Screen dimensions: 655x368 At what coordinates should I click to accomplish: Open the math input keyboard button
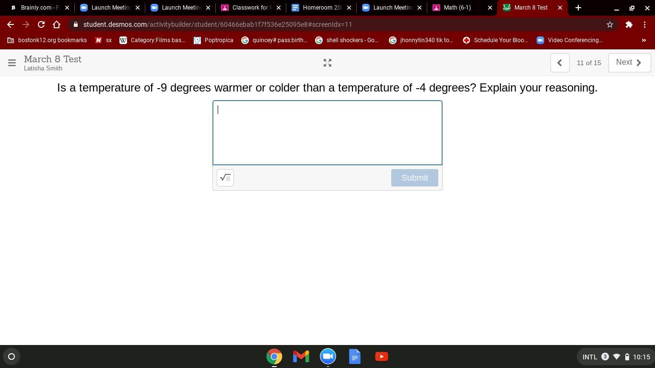tap(225, 178)
